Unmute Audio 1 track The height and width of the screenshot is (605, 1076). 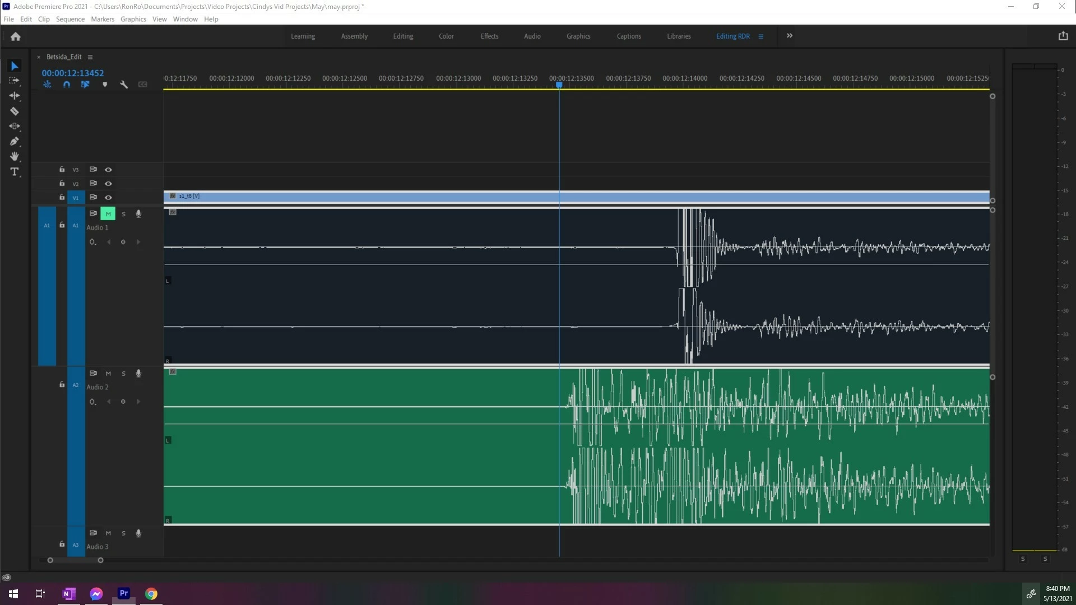pyautogui.click(x=108, y=214)
